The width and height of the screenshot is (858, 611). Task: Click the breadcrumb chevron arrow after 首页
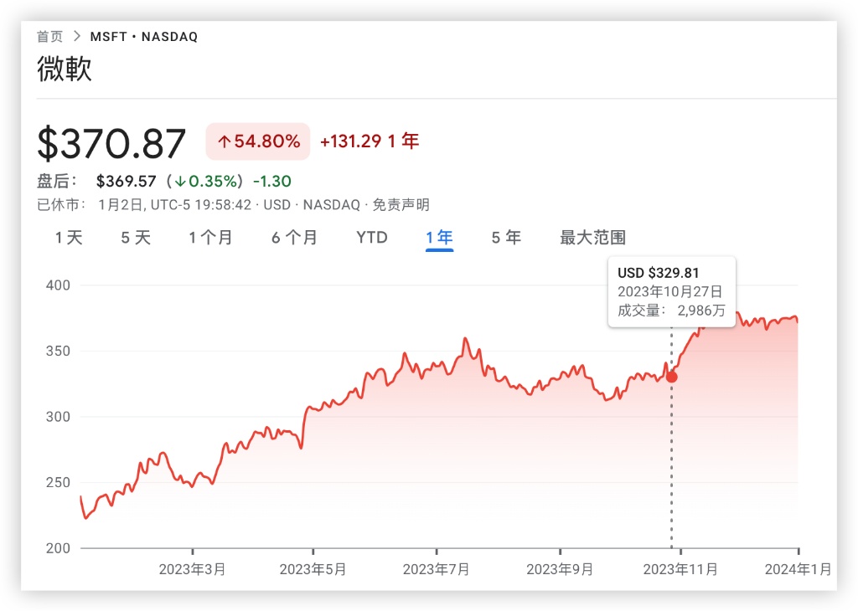[x=76, y=37]
